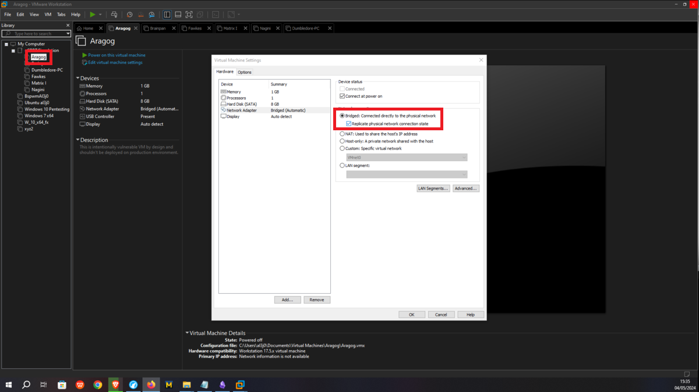Click the green Power On toolbar icon
The height and width of the screenshot is (392, 699).
coord(92,14)
